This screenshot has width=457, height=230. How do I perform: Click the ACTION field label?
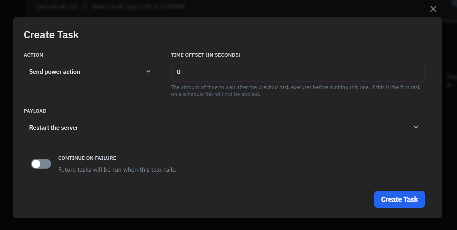coord(33,55)
